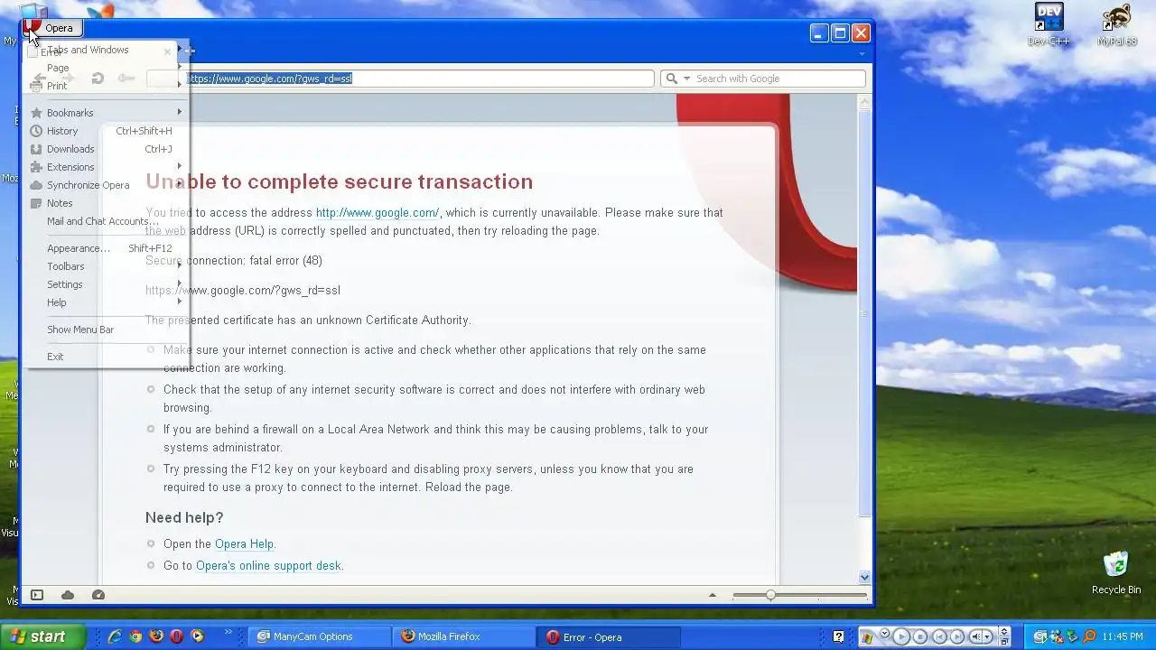The image size is (1156, 650).
Task: Open the Help submenu
Action: click(x=106, y=302)
